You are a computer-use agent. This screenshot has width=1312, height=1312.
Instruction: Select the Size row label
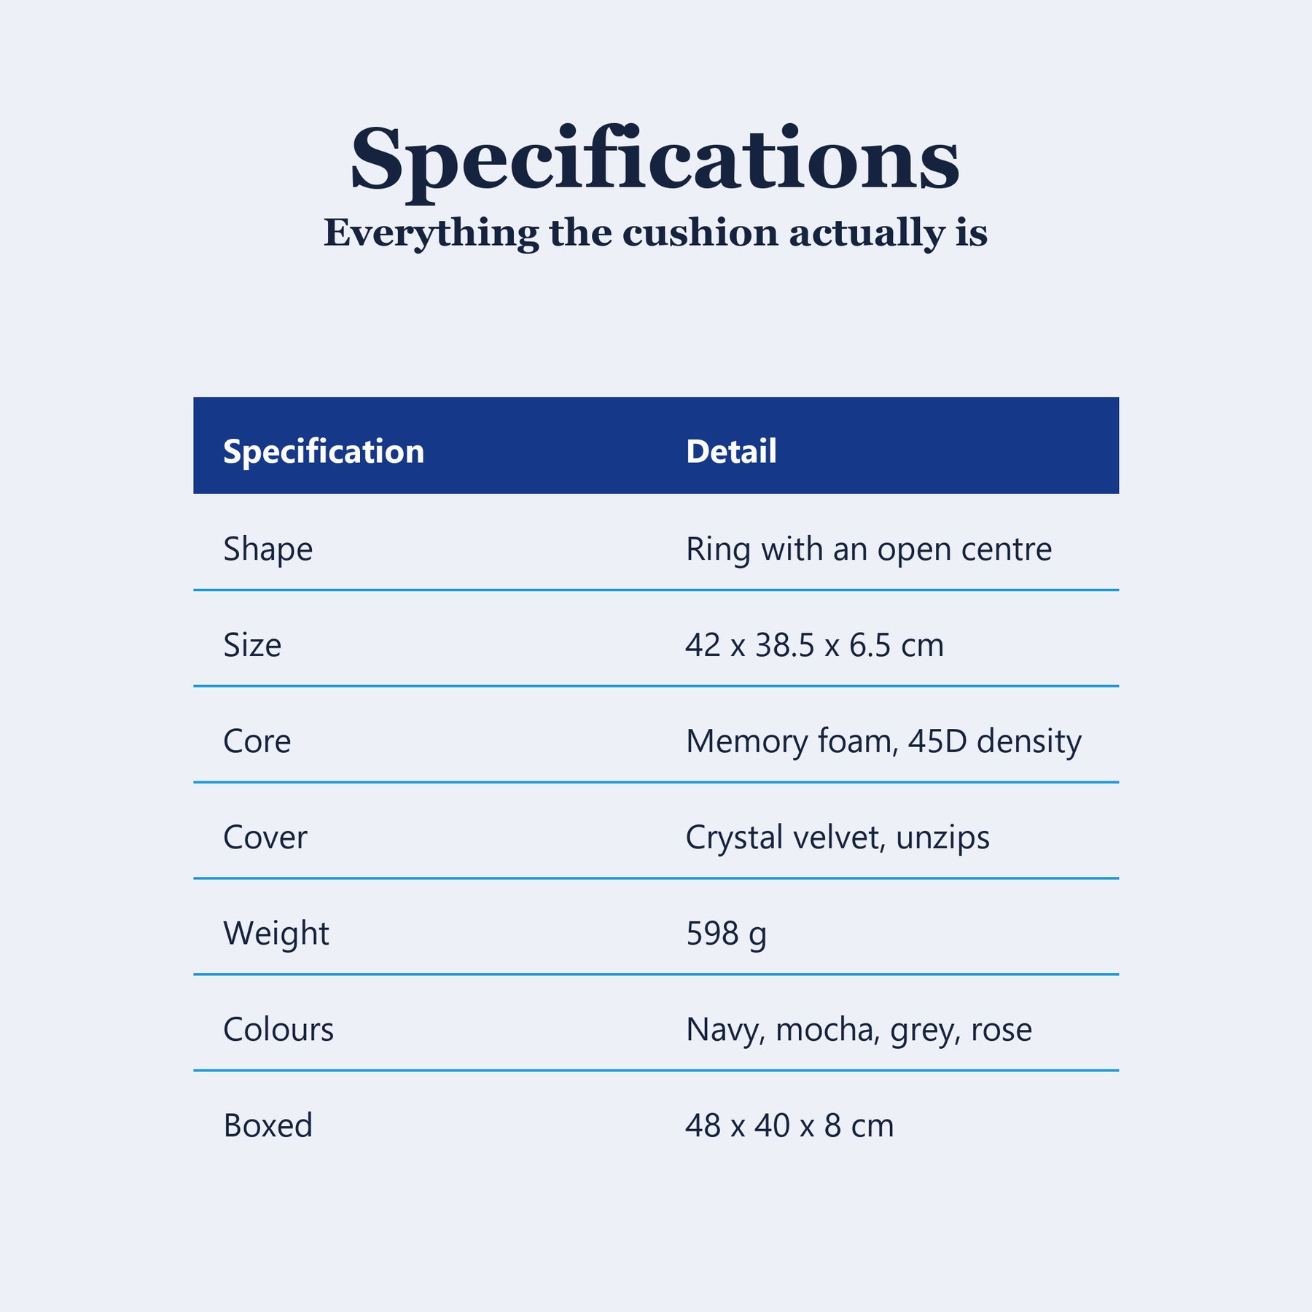point(252,645)
